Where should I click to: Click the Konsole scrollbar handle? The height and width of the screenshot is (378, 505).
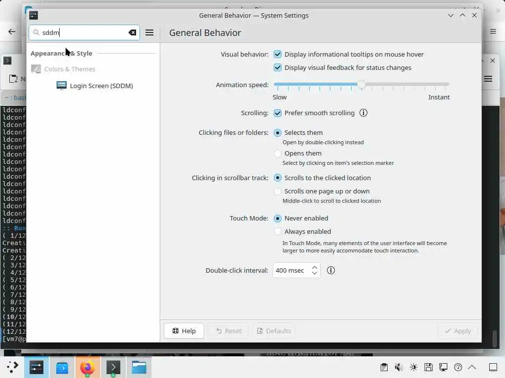tap(495, 338)
